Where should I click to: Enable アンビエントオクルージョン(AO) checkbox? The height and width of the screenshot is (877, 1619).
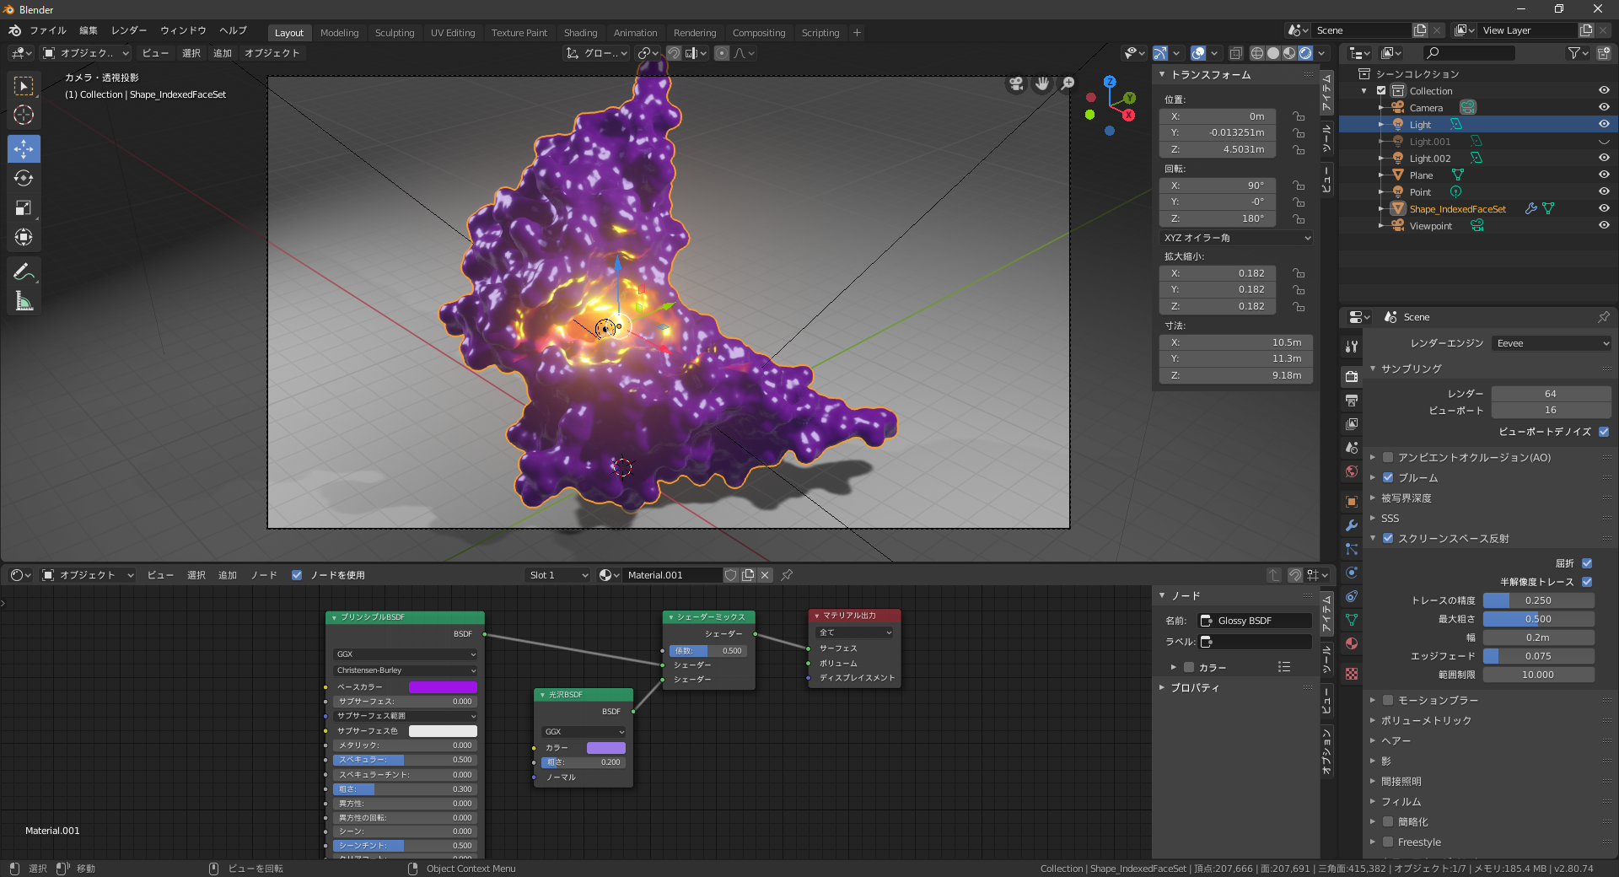click(1388, 457)
